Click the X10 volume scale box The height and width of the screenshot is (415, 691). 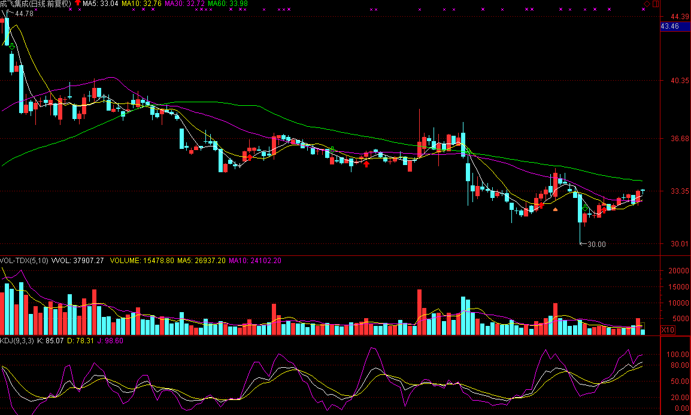click(666, 329)
